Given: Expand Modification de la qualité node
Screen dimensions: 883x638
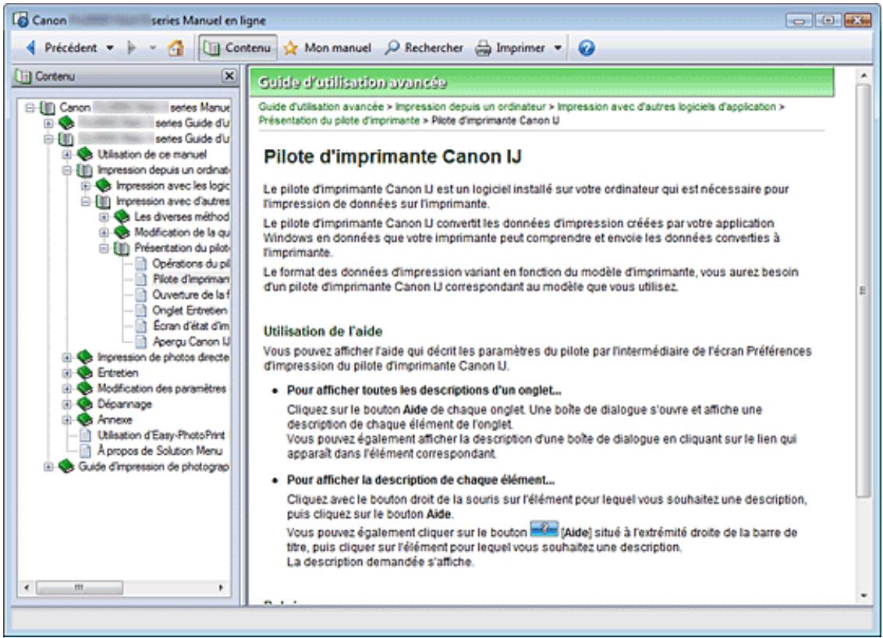Looking at the screenshot, I should pyautogui.click(x=105, y=232).
